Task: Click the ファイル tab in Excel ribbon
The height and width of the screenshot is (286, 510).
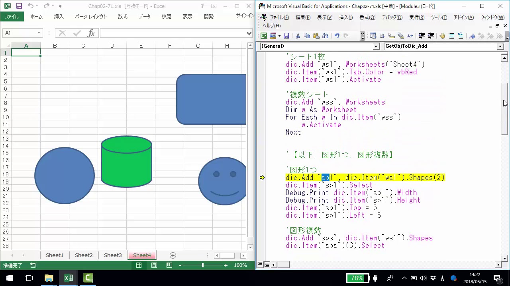Action: click(12, 17)
